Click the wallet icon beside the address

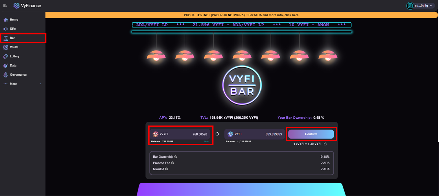pos(410,6)
